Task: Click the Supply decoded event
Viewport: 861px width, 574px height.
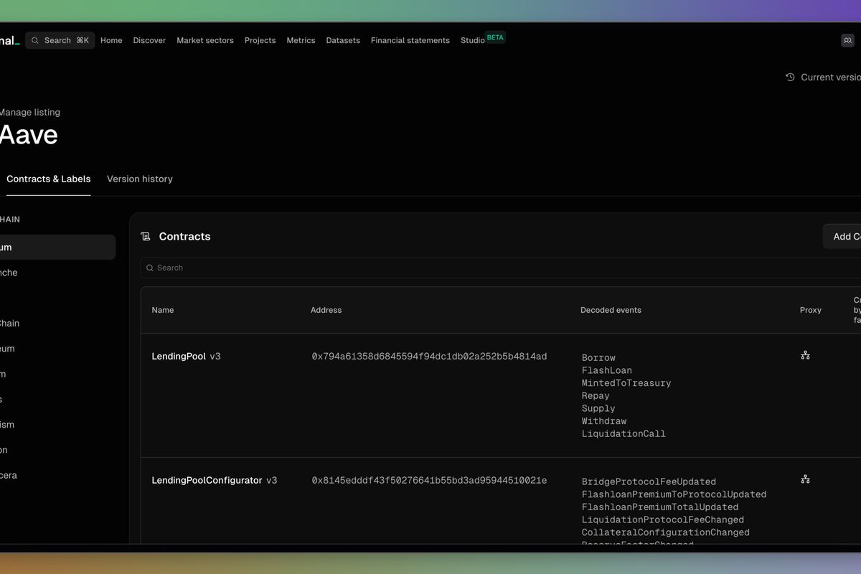Action: coord(598,408)
